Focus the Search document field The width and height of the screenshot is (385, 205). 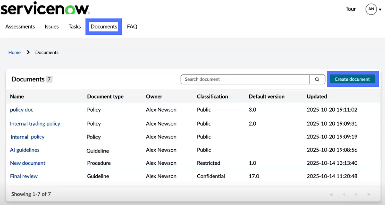245,79
